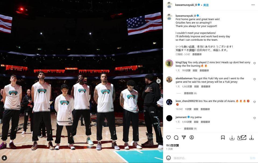
Task: Like the post with the heart icon
Action: pos(168,137)
